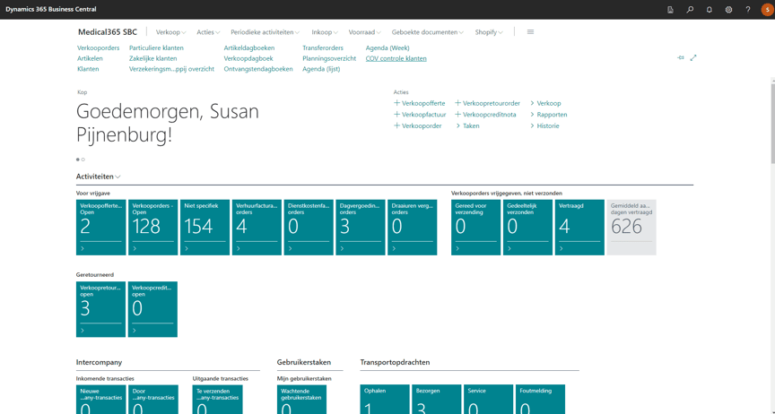Open Verkoopretour open tile showing 3
The height and width of the screenshot is (414, 775).
point(100,309)
